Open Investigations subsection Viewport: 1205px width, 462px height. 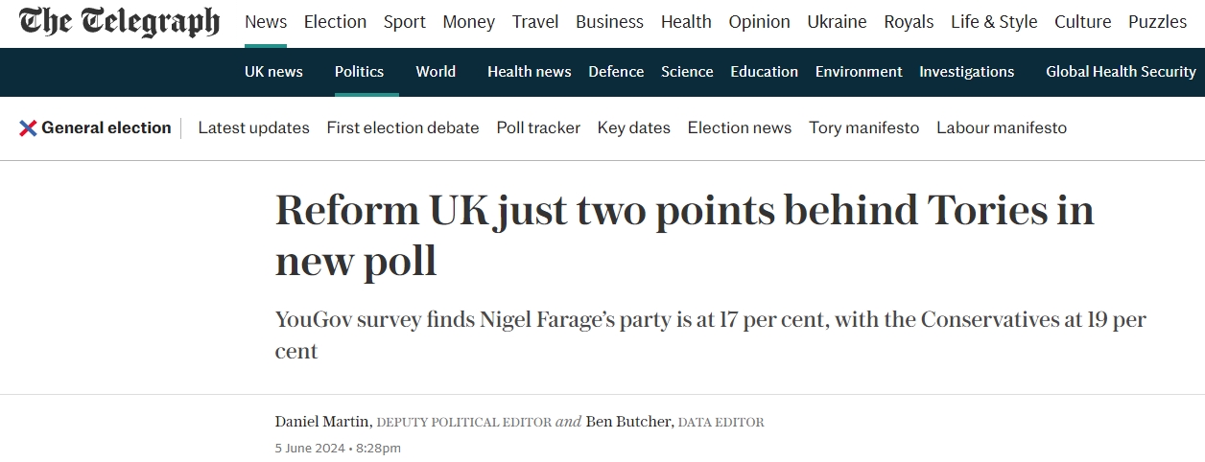tap(966, 72)
